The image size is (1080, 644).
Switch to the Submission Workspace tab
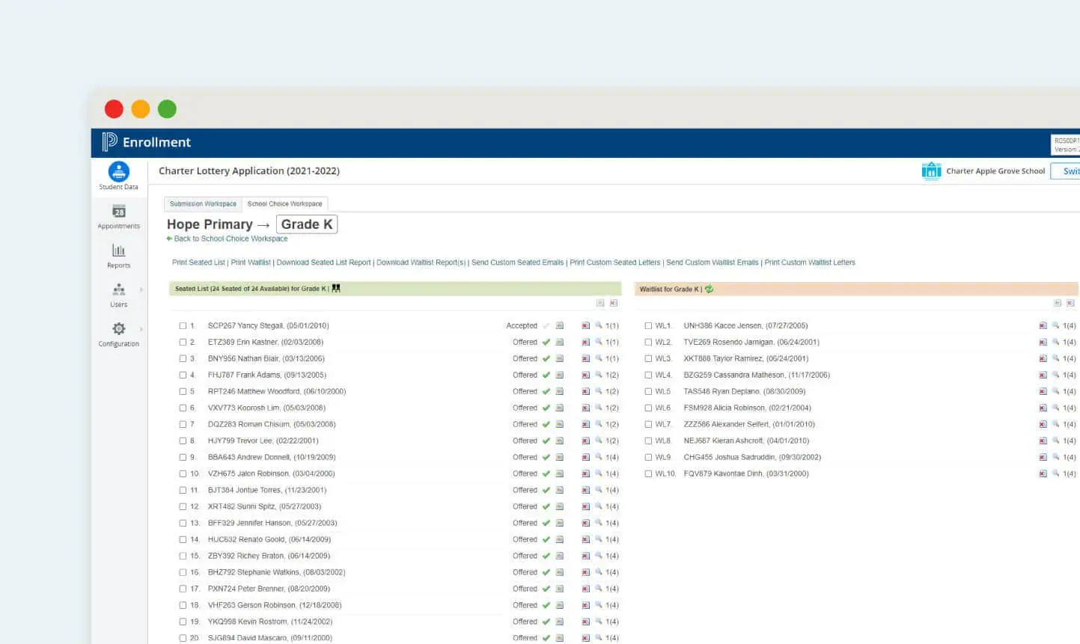[x=203, y=203]
